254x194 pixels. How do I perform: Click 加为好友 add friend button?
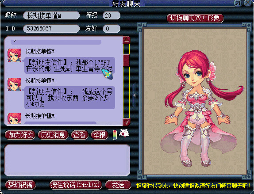pos(20,135)
